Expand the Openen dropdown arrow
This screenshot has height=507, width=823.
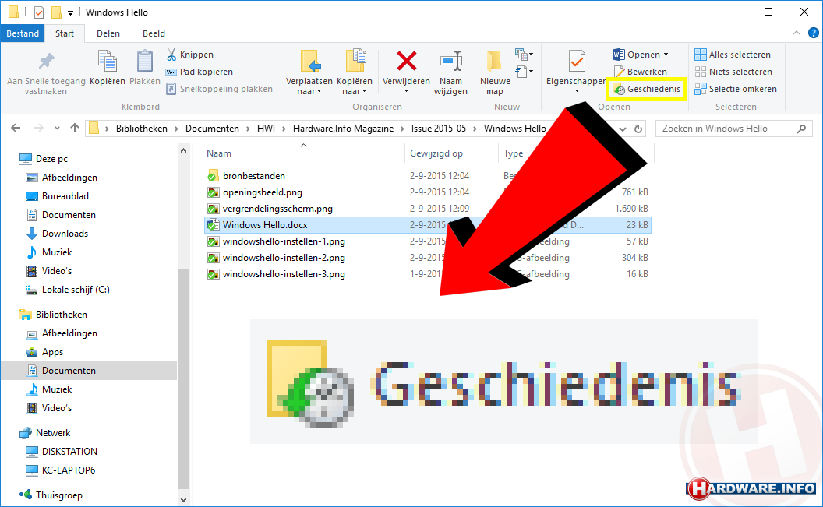point(666,55)
